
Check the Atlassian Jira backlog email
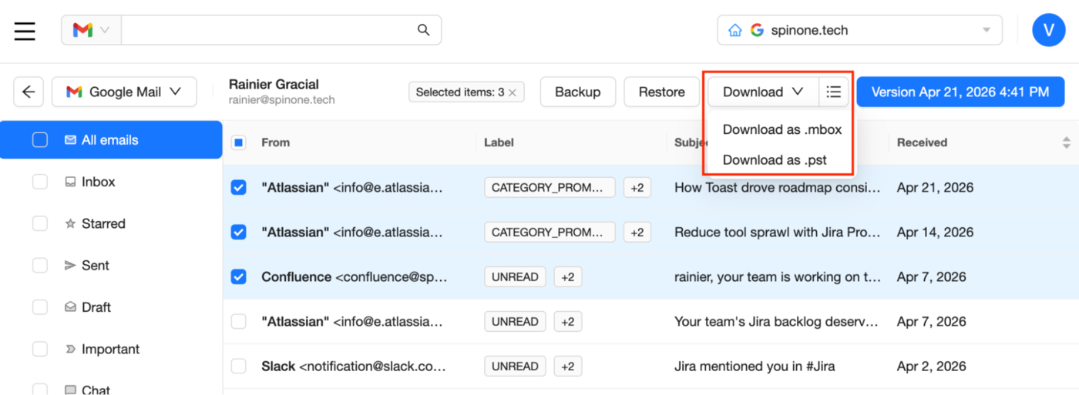click(239, 321)
